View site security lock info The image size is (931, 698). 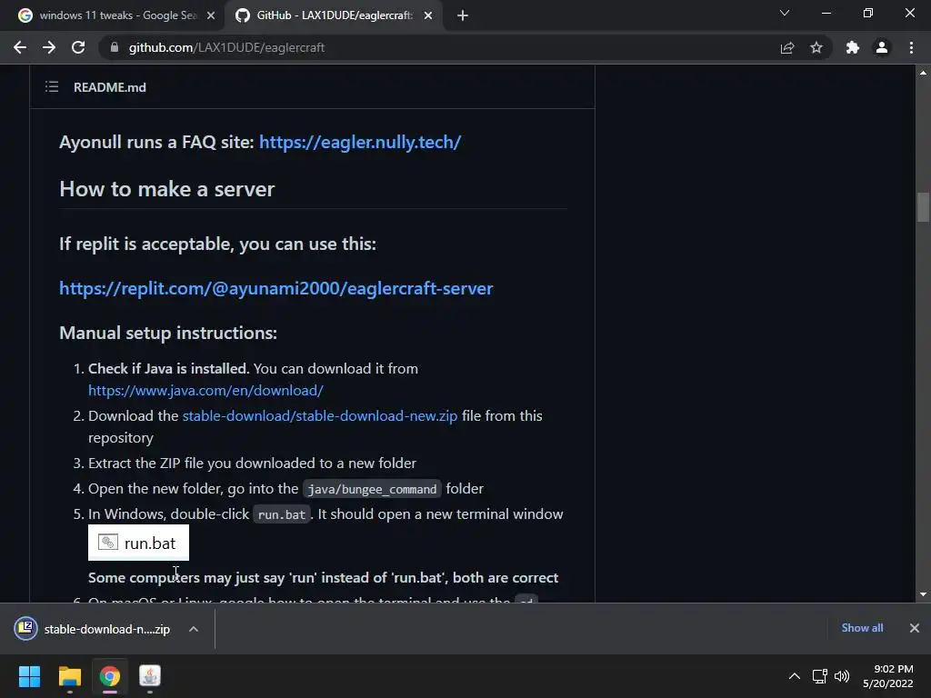click(x=115, y=47)
